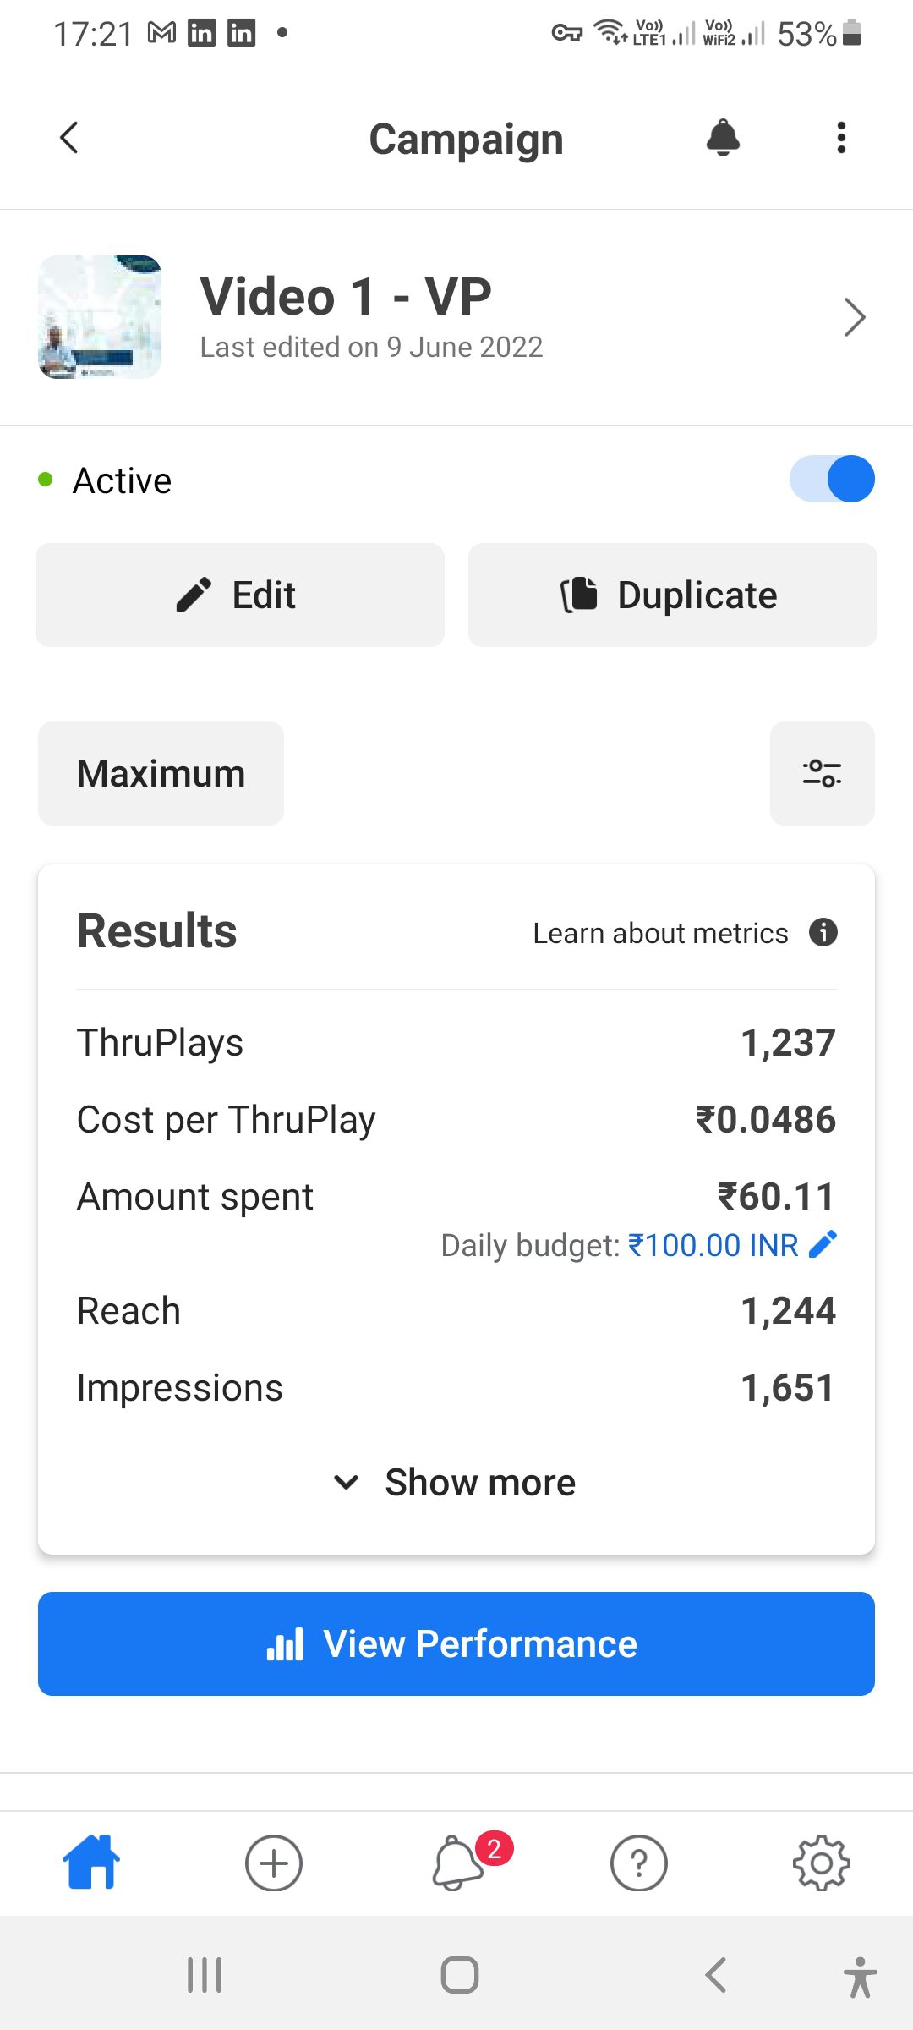This screenshot has height=2030, width=913.
Task: Open settings gear in bottom navigation
Action: 821,1863
